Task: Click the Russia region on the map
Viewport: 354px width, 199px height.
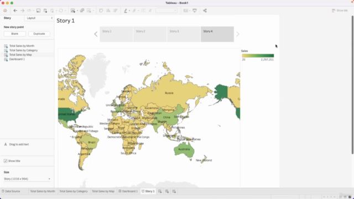Action: (x=169, y=93)
